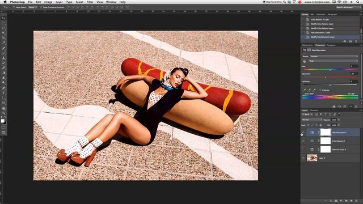Screen dimensions: 363x204
Task: Select the Healing Brush tool
Action: pyautogui.click(x=3, y=48)
